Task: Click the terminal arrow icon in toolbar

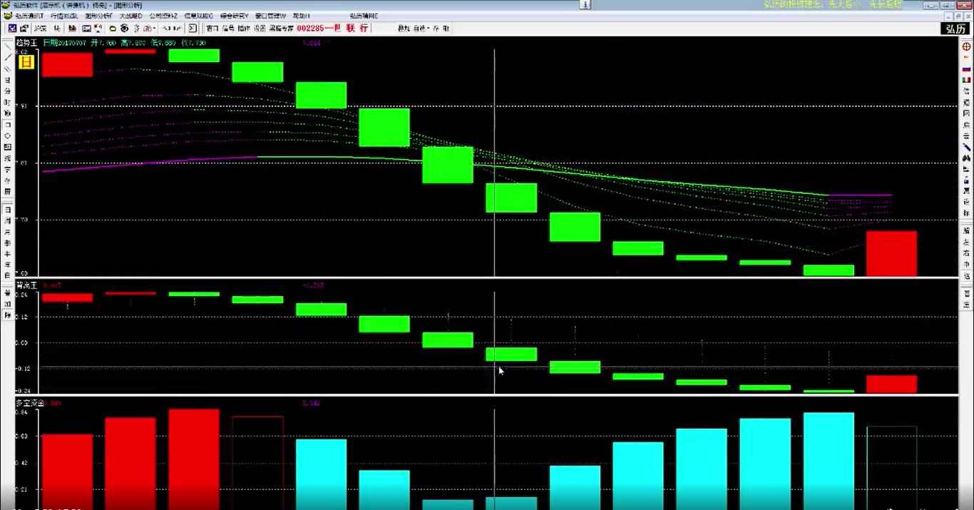Action: [193, 29]
